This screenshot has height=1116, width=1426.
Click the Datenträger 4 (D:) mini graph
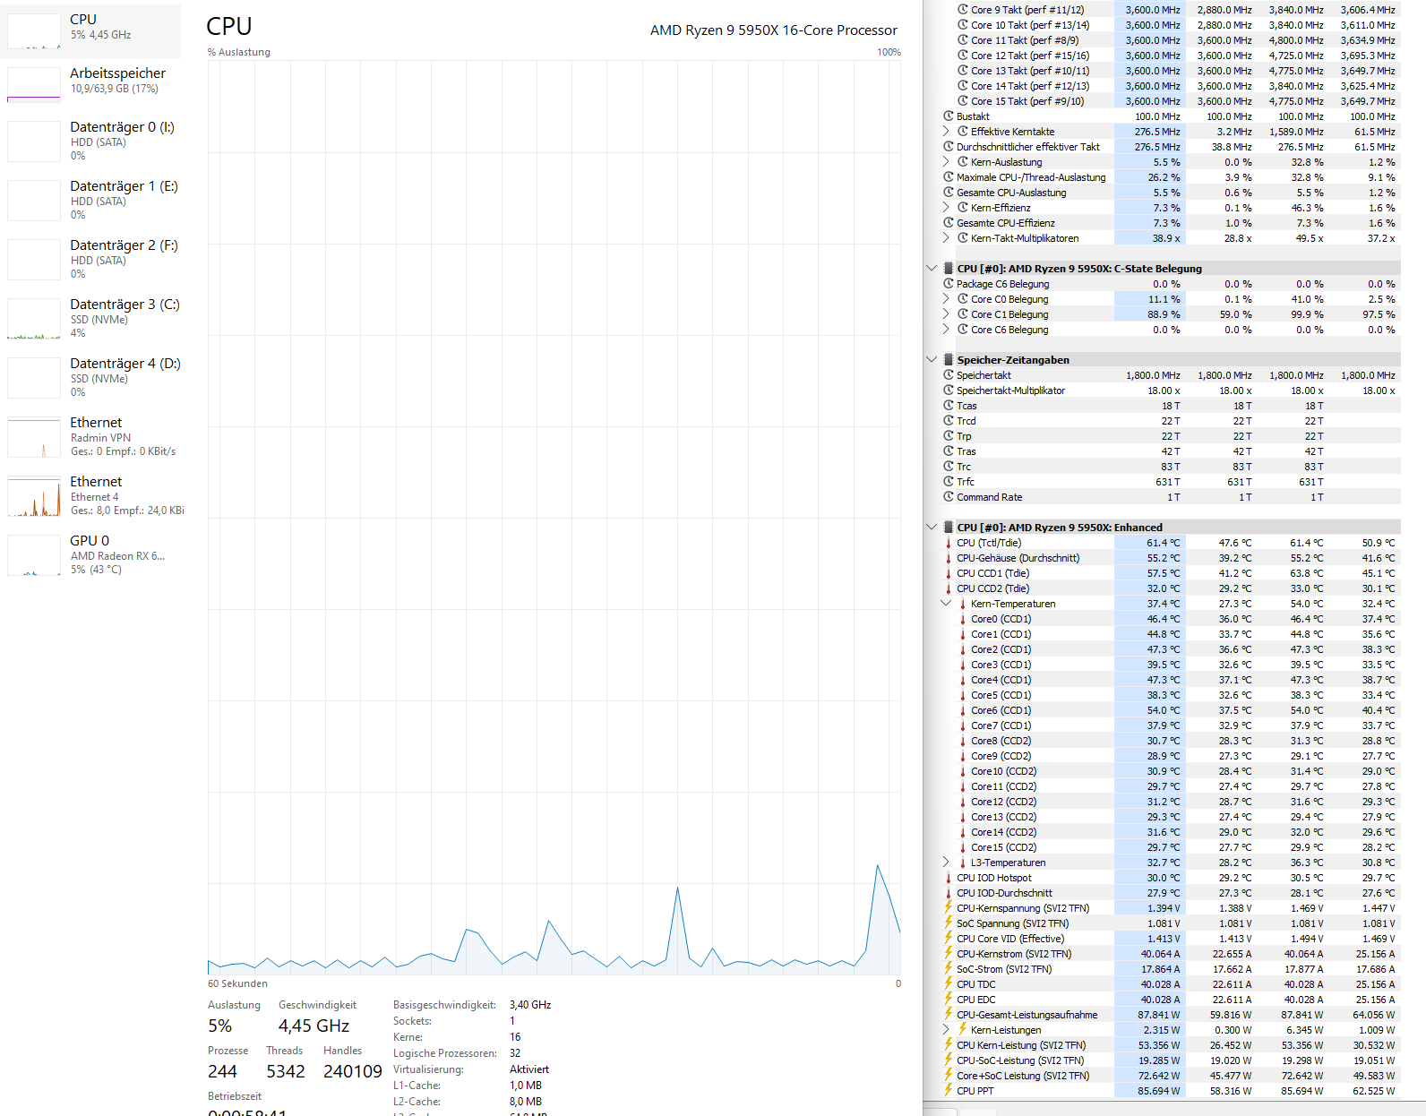[34, 377]
